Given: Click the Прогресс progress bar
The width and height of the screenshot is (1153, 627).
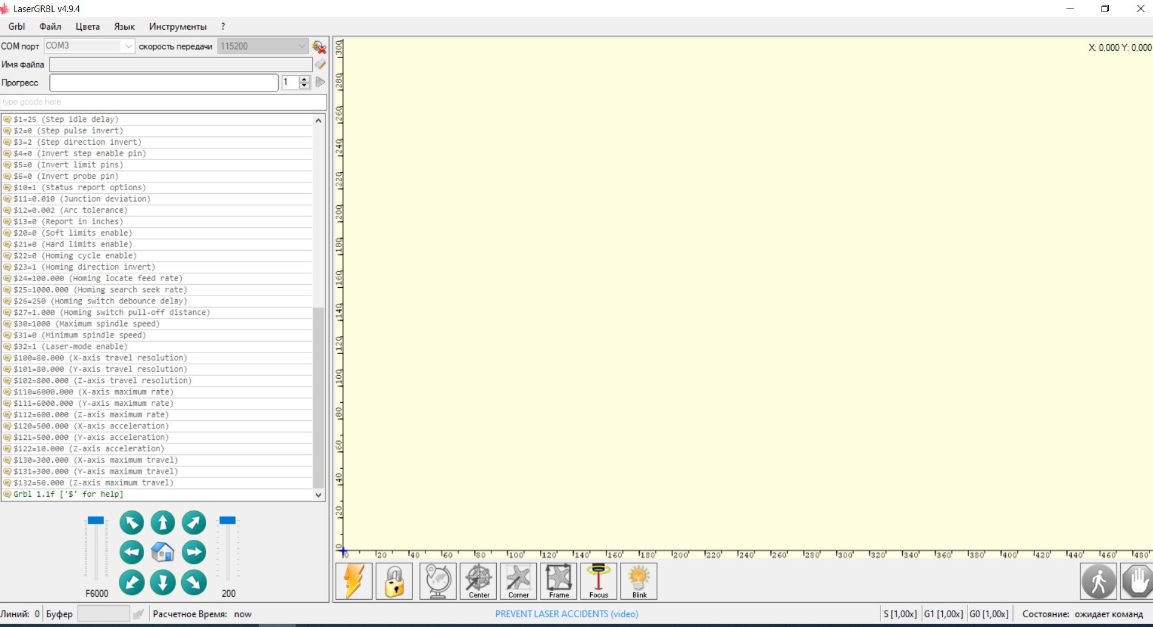Looking at the screenshot, I should [x=164, y=82].
